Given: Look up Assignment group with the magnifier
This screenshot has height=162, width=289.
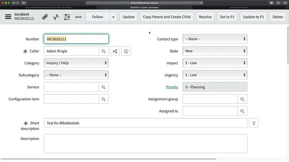Looking at the screenshot, I should pos(242,99).
